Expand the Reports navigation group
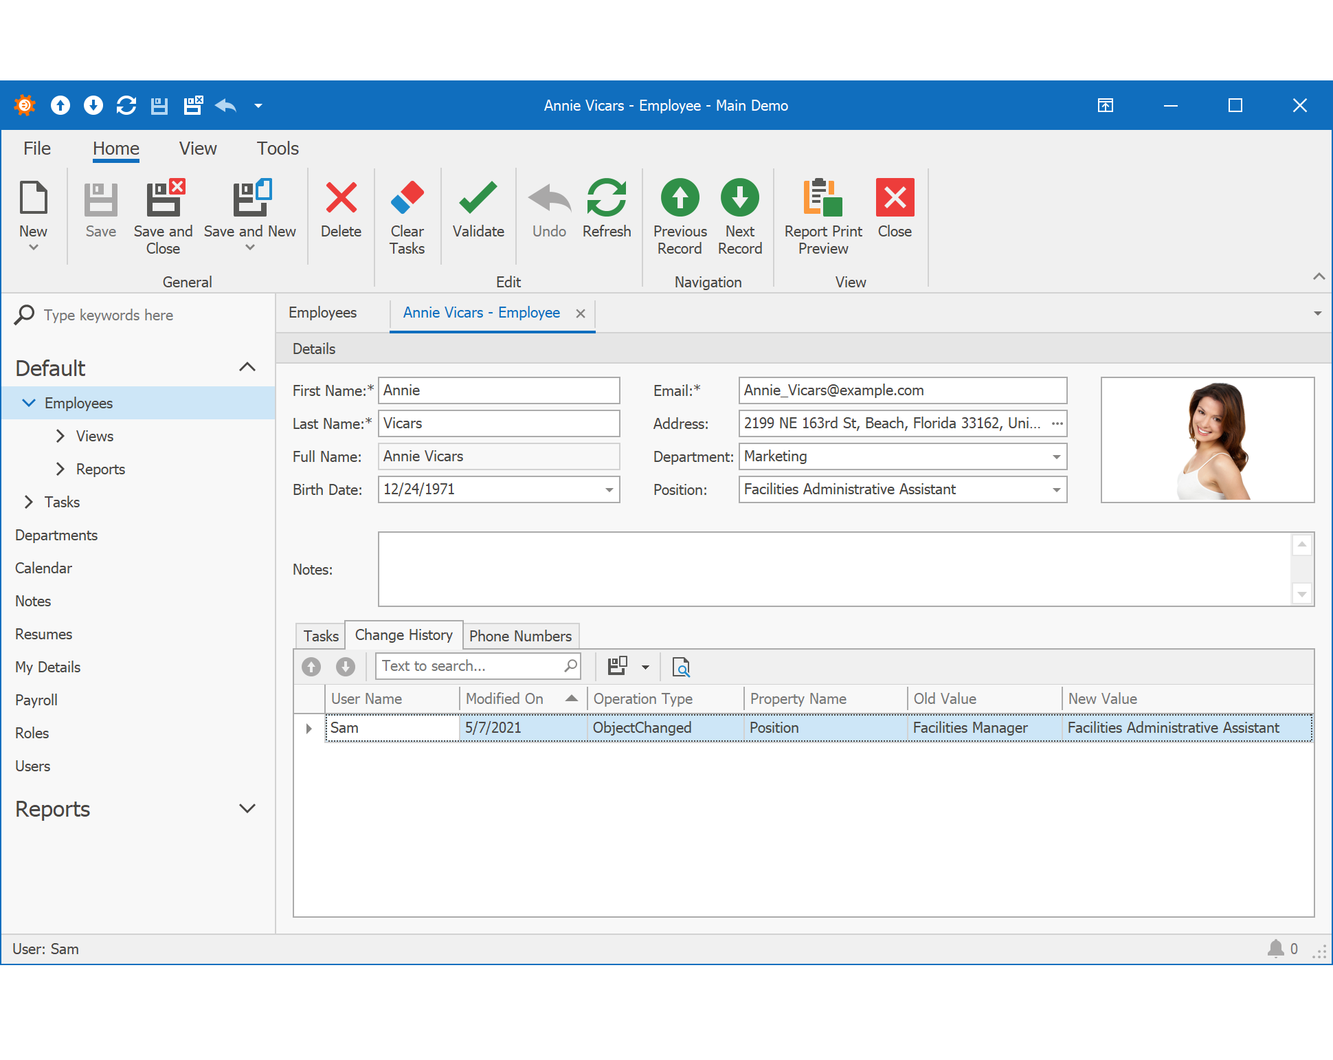 pos(247,809)
